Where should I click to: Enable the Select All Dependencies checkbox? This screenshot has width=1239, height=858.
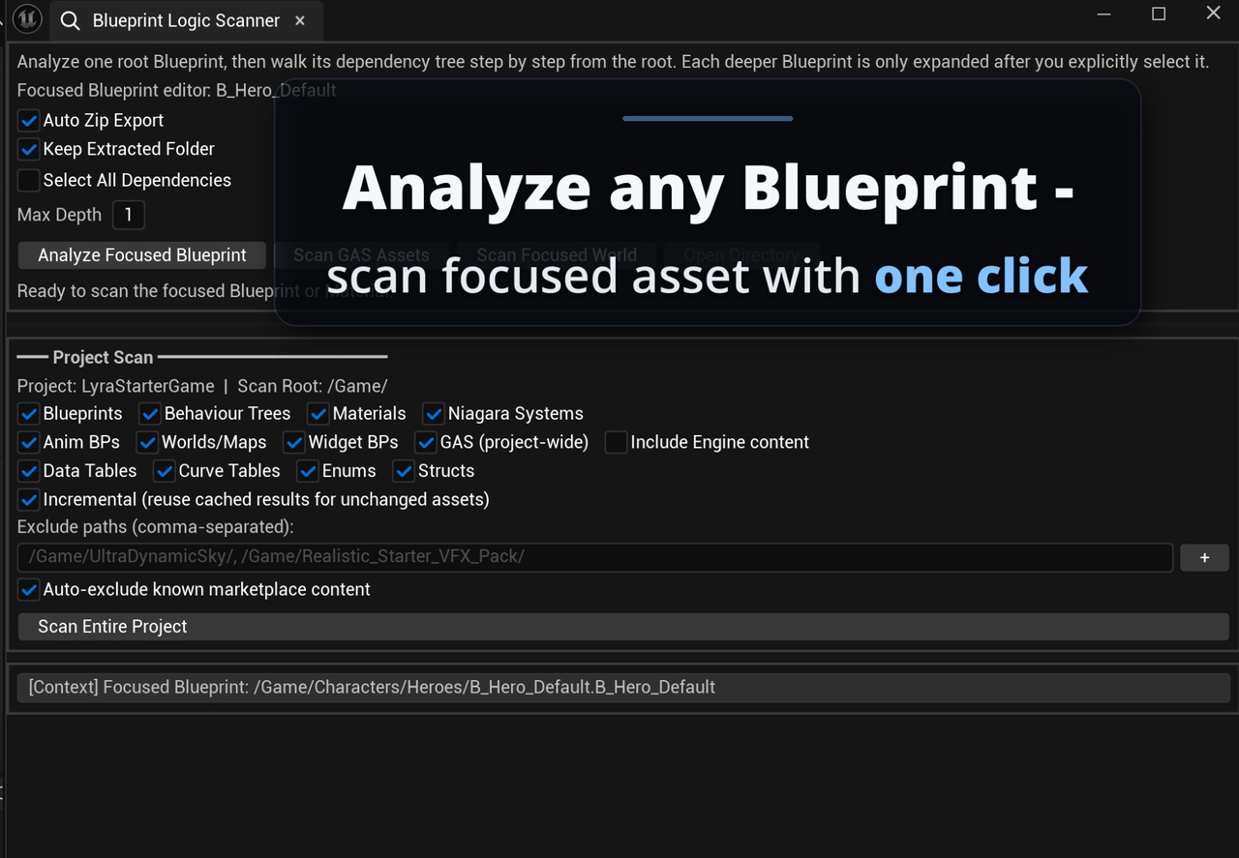point(29,180)
